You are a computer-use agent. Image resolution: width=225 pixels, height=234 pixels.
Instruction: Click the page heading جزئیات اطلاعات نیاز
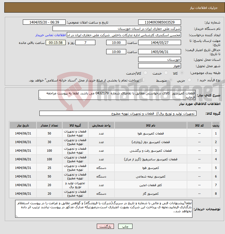(x=204, y=8)
